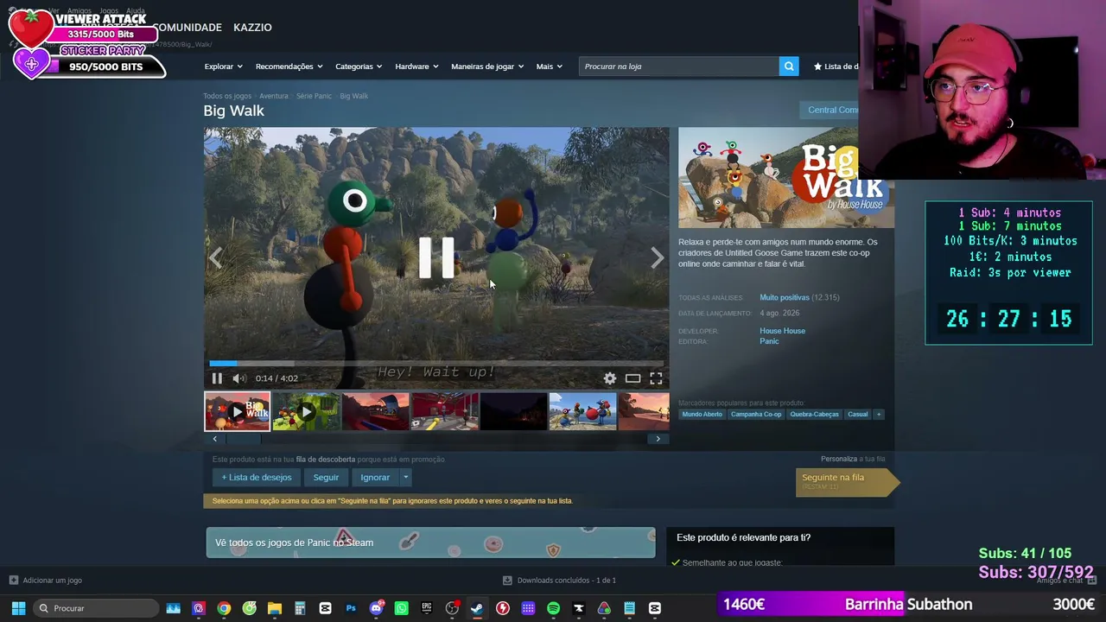Screen dimensions: 1106x622
Task: Show the previous media with left arrow
Action: [x=216, y=257]
